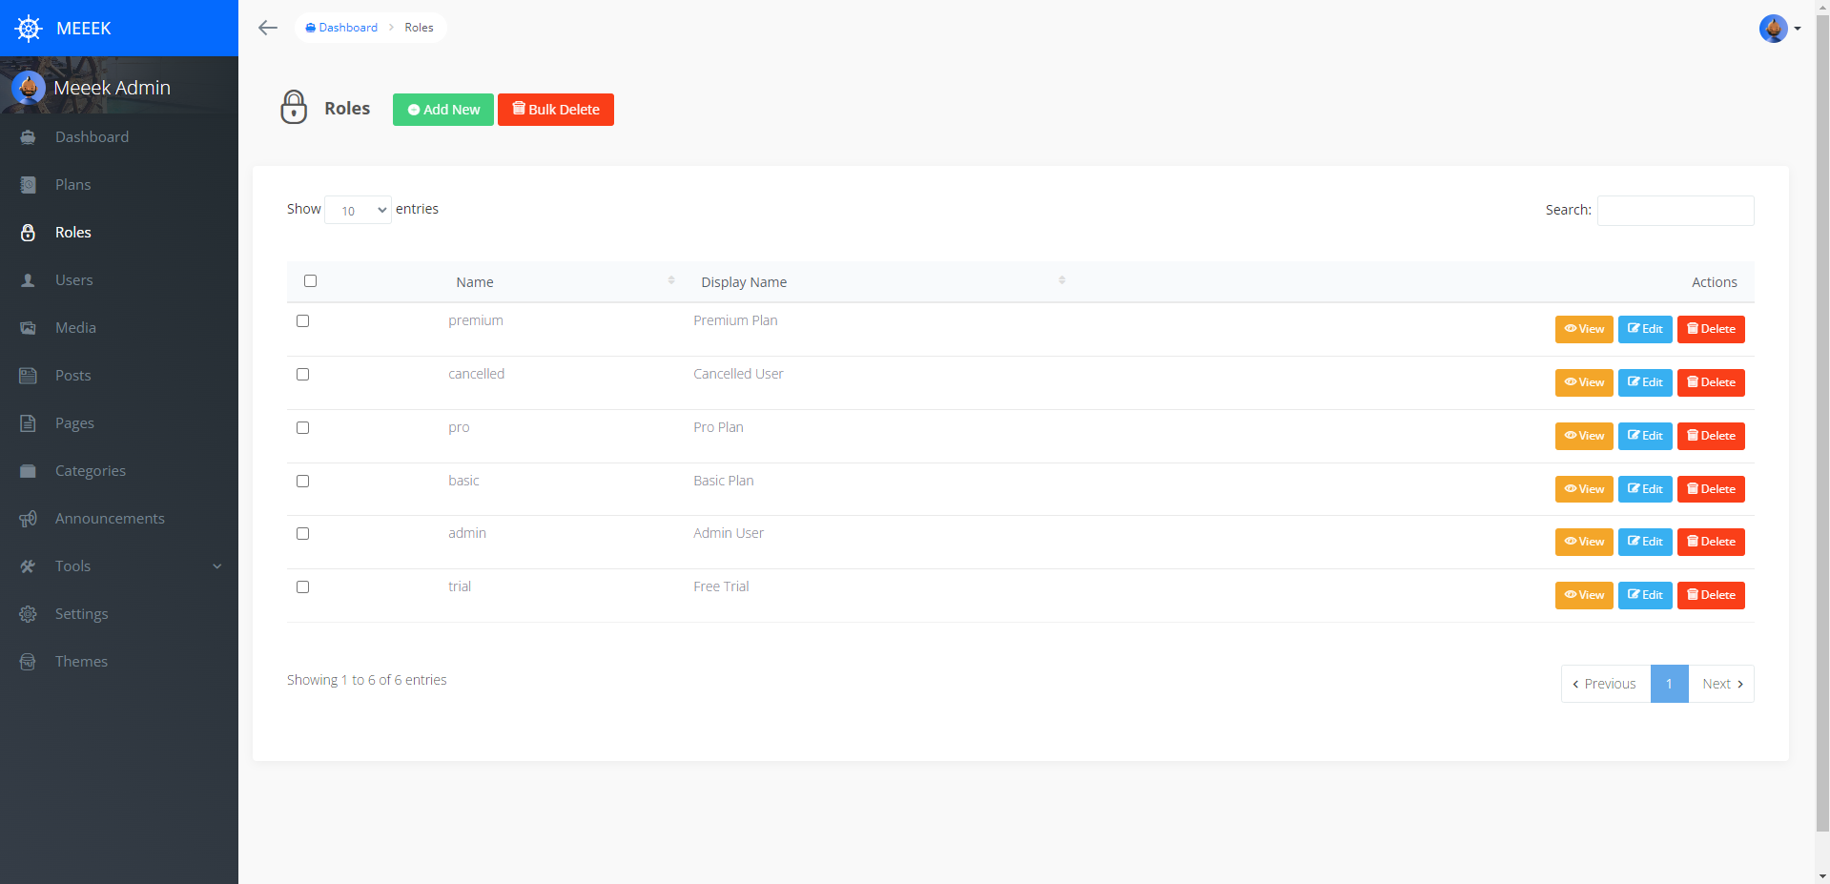
Task: Open the MEEEK ship-wheel logo
Action: tap(29, 28)
